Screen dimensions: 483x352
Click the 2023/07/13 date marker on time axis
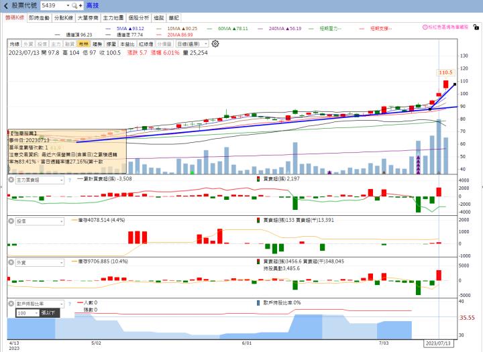tap(438, 343)
